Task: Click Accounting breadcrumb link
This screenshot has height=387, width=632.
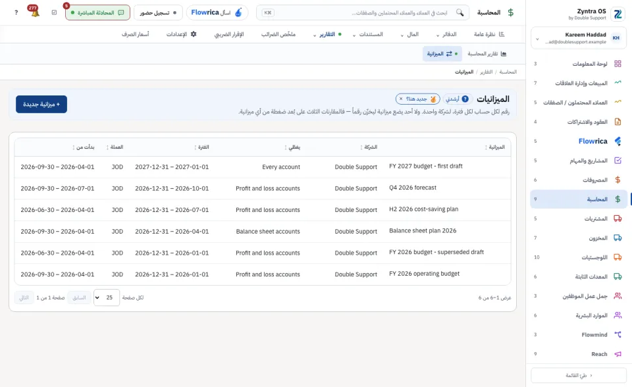Action: 508,72
